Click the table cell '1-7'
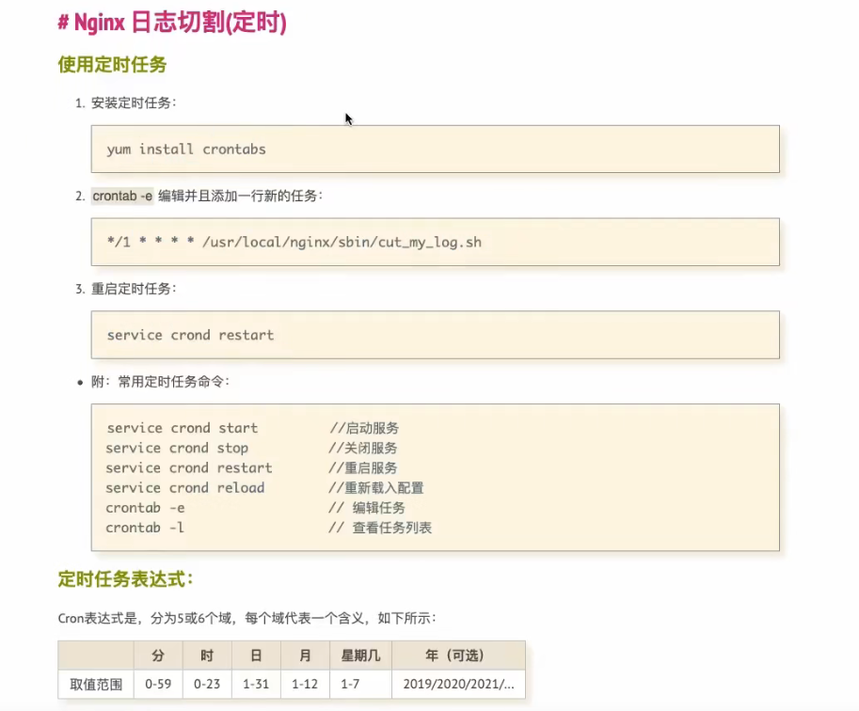The height and width of the screenshot is (711, 859). tap(360, 684)
